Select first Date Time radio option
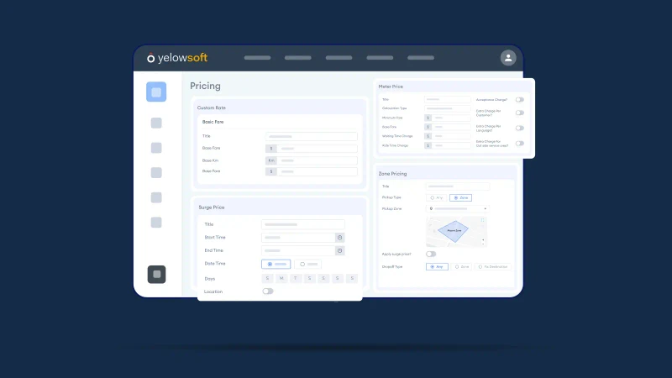This screenshot has height=378, width=672. point(281,264)
